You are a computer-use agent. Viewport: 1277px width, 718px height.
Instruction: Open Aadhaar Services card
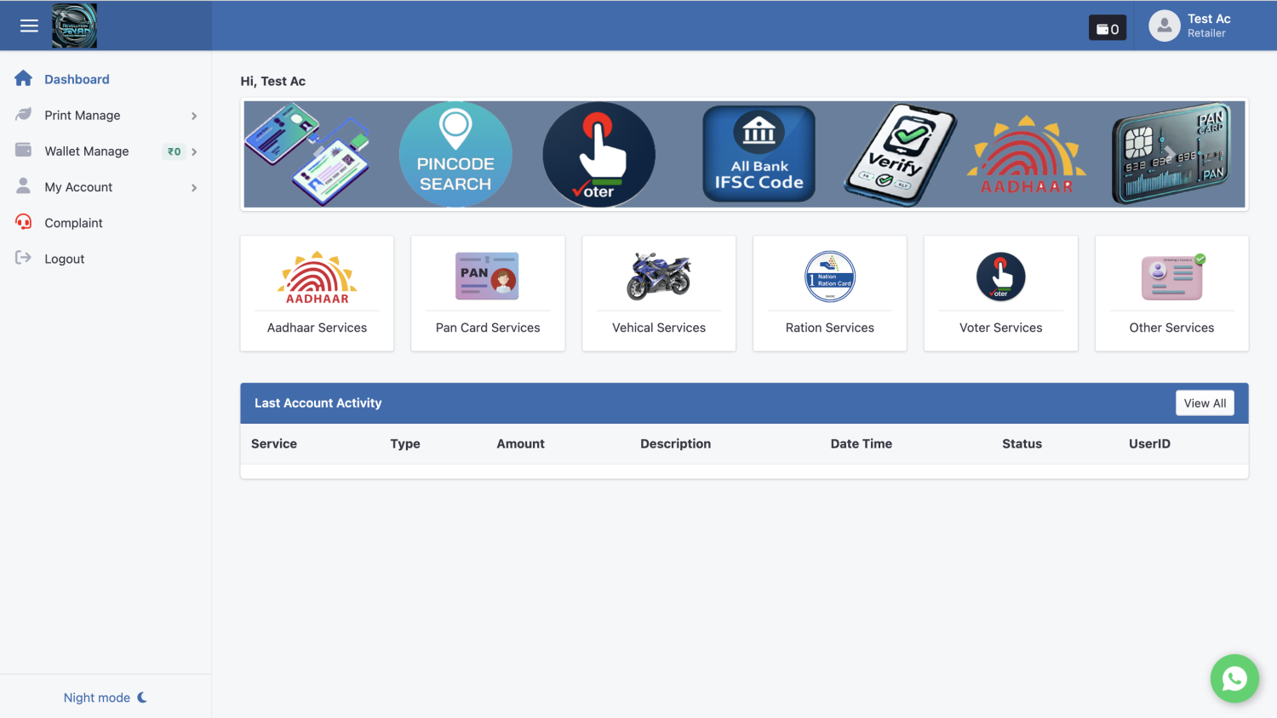[x=317, y=293]
